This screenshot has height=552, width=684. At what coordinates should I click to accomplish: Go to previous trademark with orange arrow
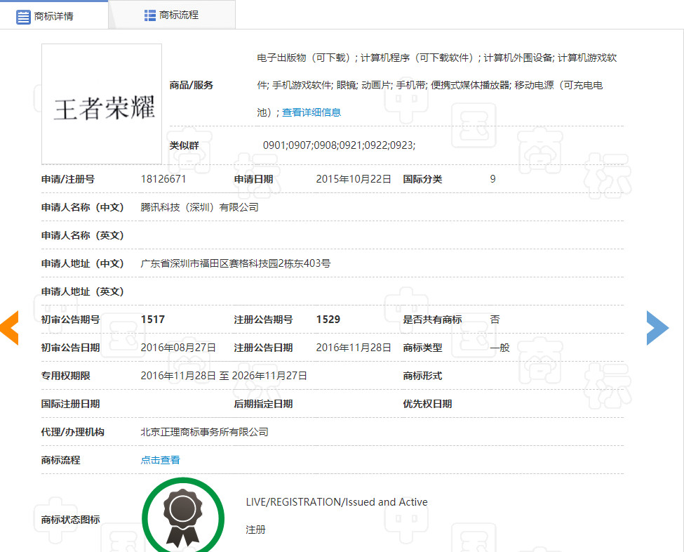click(9, 328)
